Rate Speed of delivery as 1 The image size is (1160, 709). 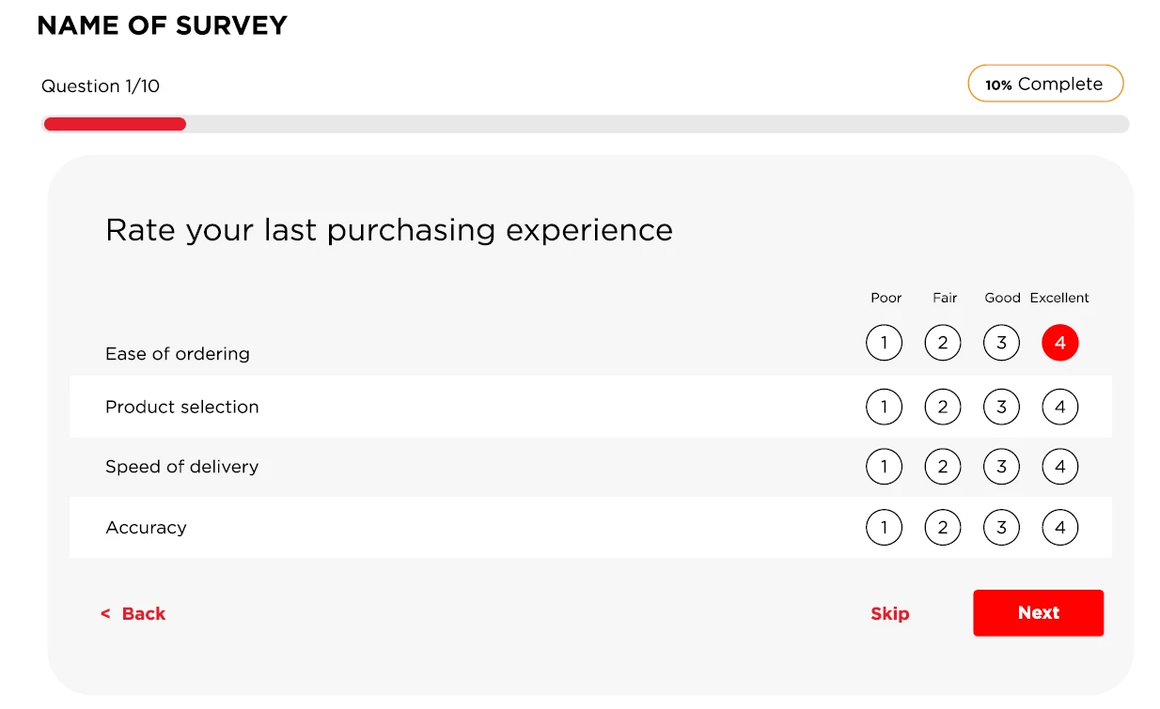(x=884, y=467)
